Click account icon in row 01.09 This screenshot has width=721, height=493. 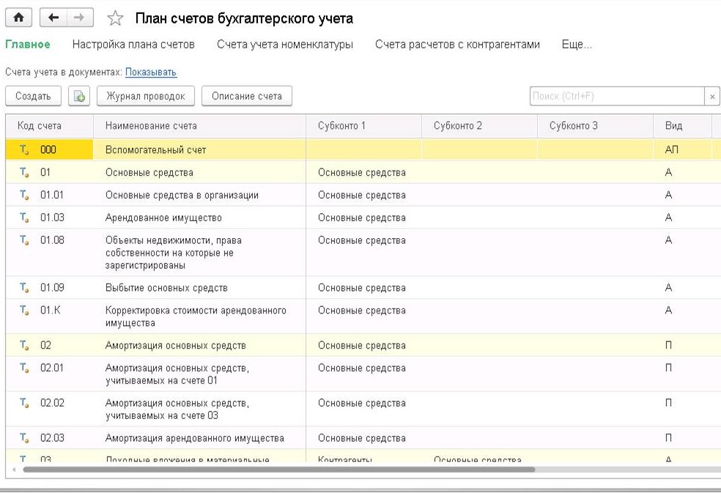coord(23,288)
